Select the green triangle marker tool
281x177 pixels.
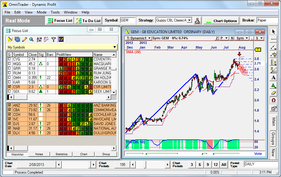click(273, 85)
